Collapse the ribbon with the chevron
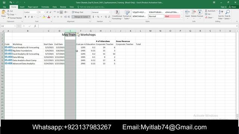This screenshot has width=239, height=134. (x=237, y=22)
